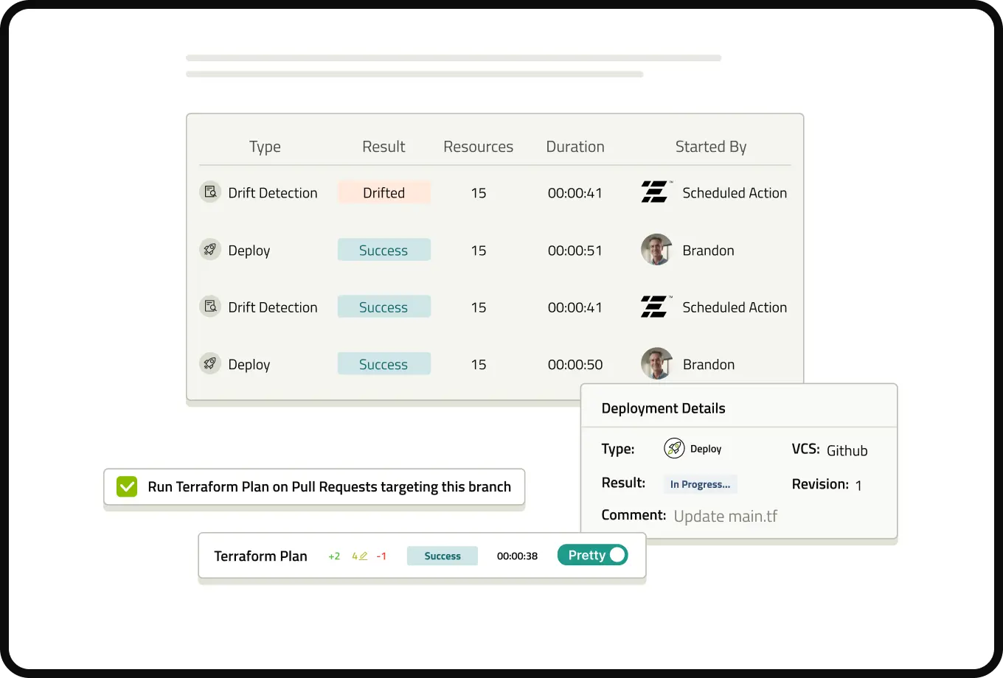1003x678 pixels.
Task: Click the Resources column header
Action: (x=478, y=147)
